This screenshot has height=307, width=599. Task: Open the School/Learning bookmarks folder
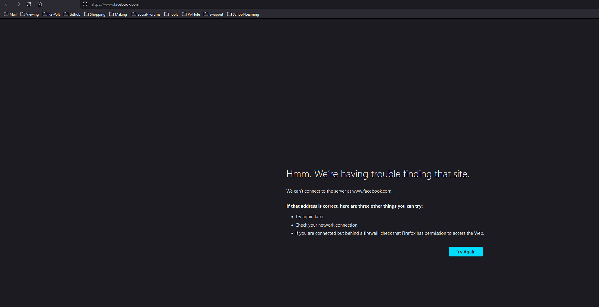[243, 14]
